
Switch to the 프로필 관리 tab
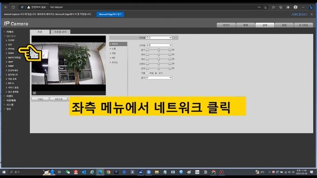60,32
